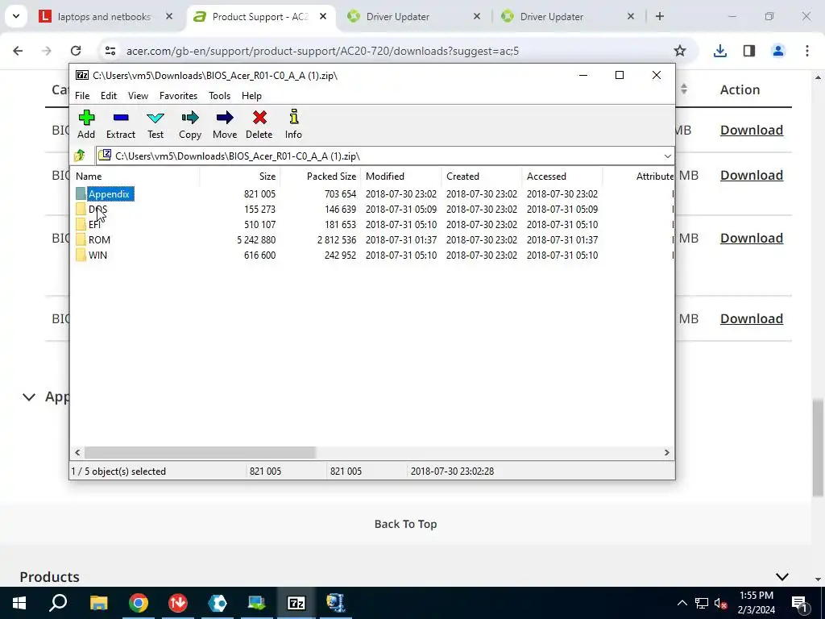Click the red Delete icon
The height and width of the screenshot is (619, 825).
[259, 124]
